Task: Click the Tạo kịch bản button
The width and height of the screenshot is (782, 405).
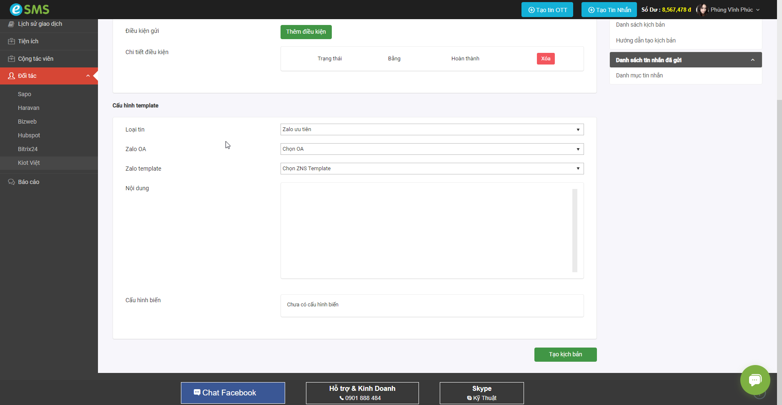Action: point(565,354)
